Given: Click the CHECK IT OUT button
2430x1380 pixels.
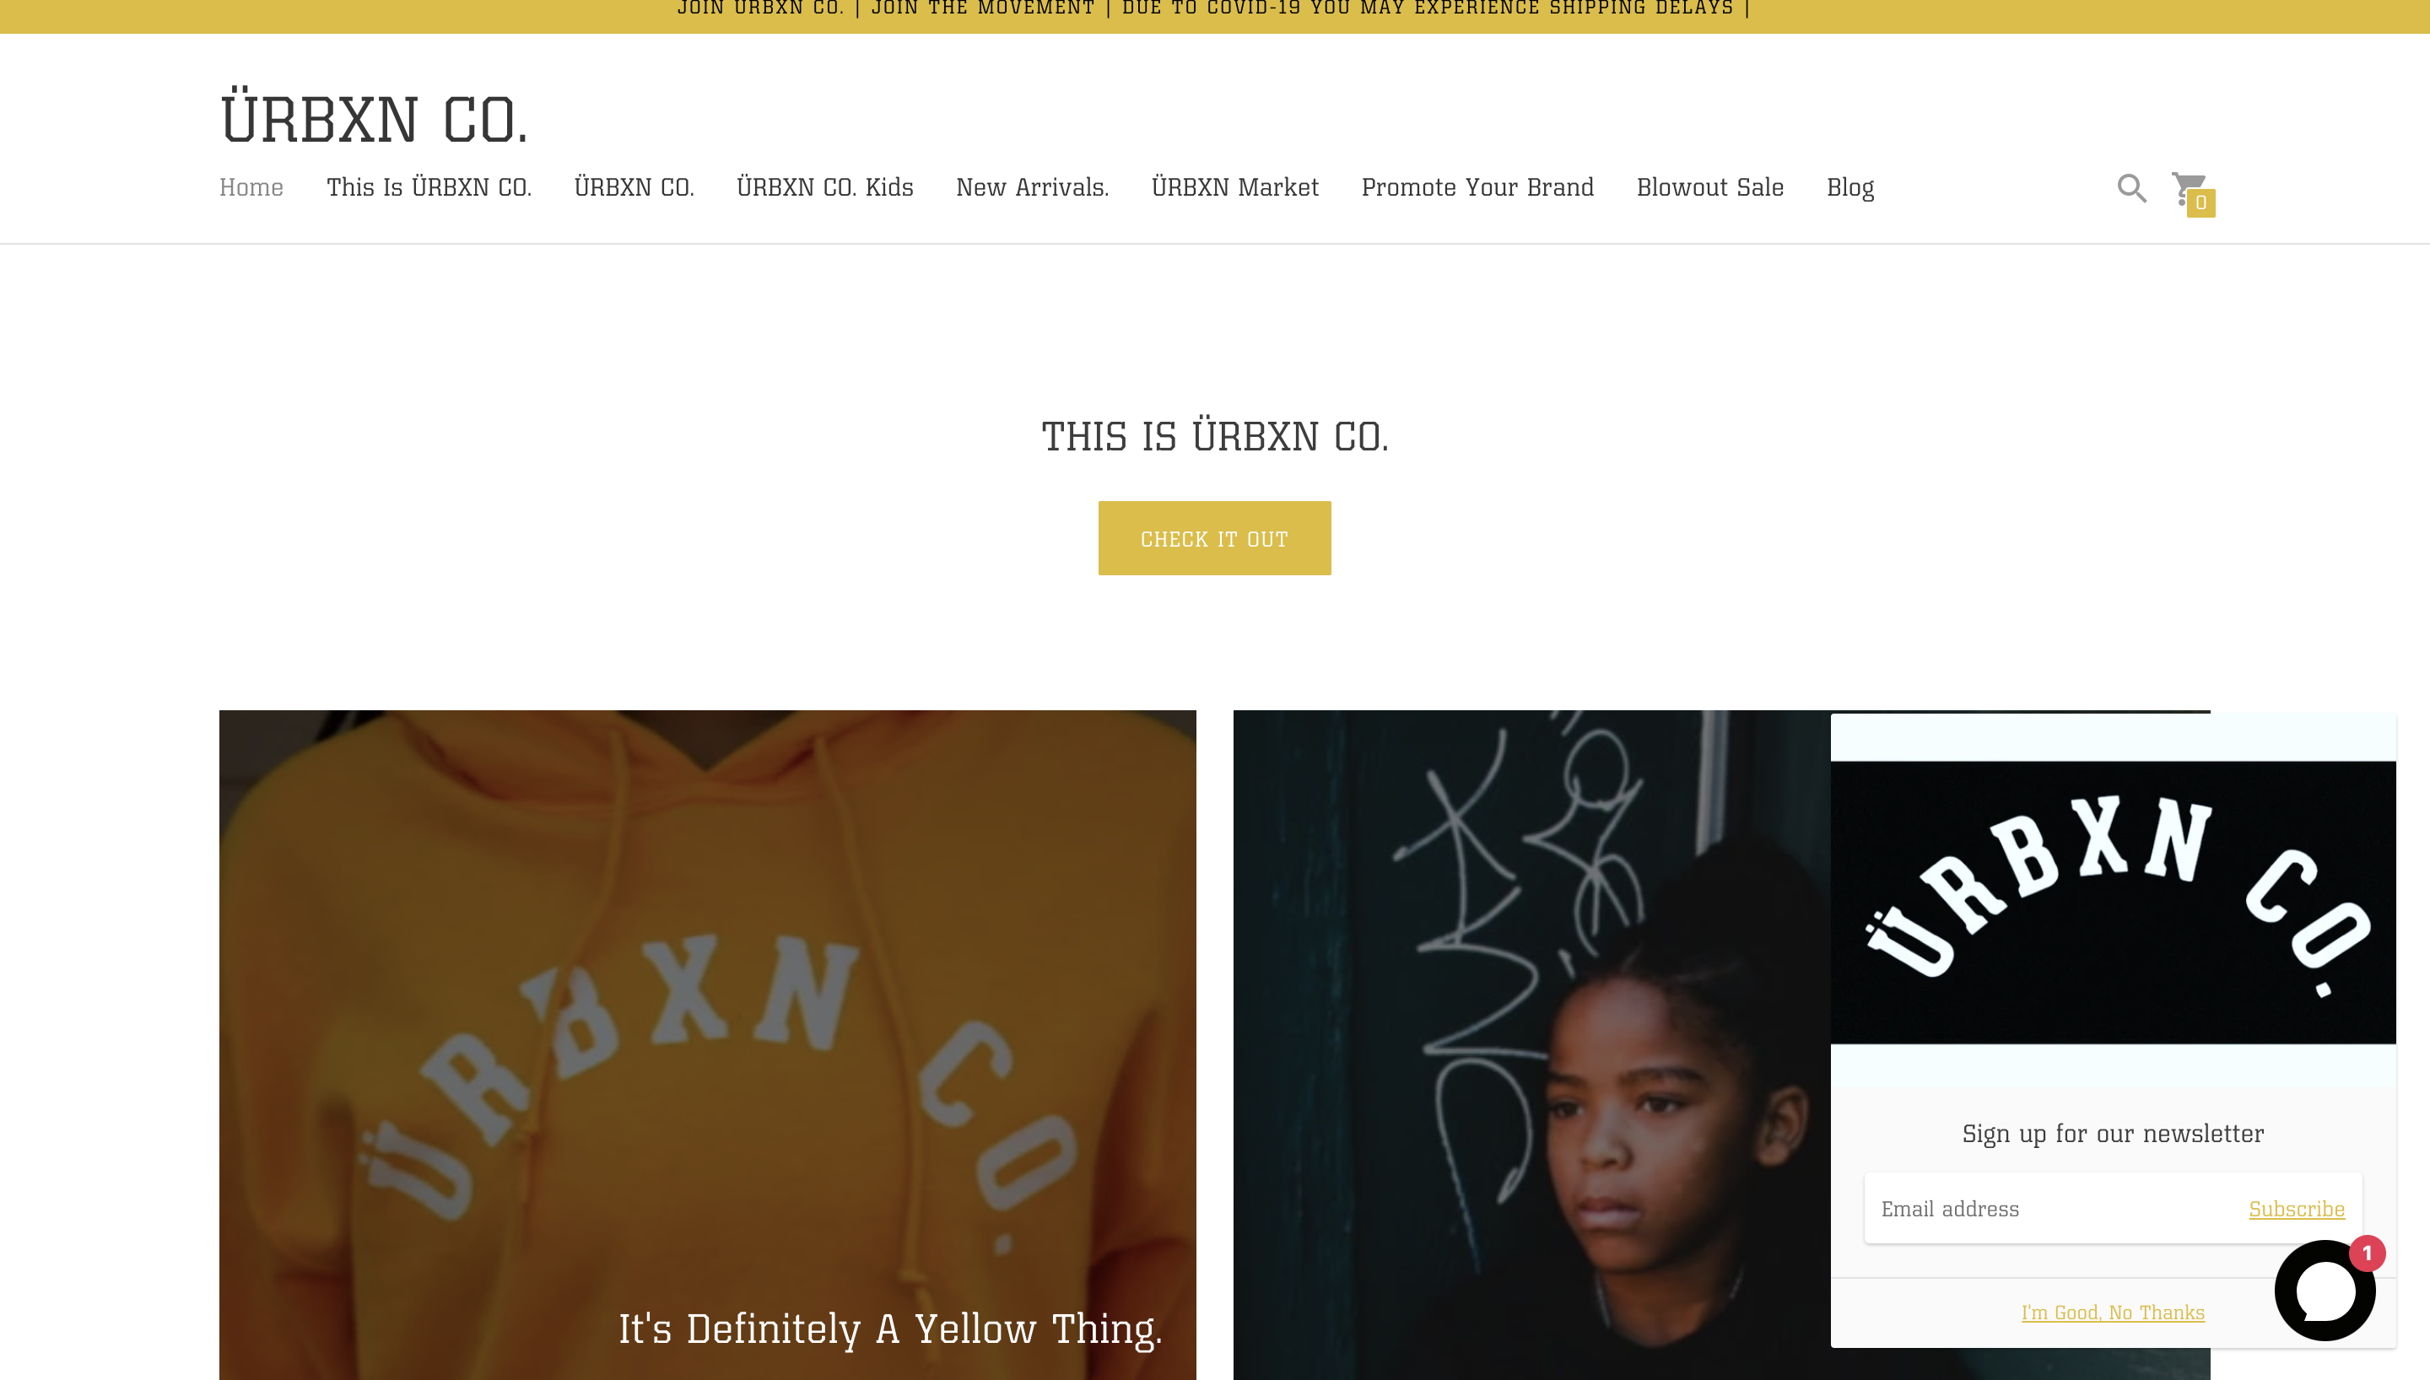Looking at the screenshot, I should tap(1214, 538).
